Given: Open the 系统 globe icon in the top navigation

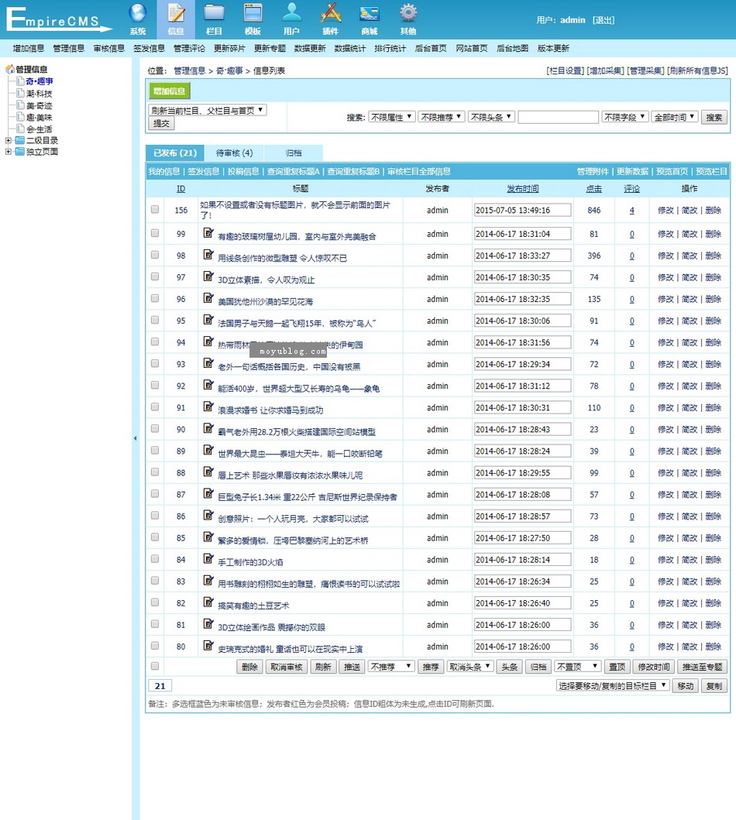Looking at the screenshot, I should [138, 13].
